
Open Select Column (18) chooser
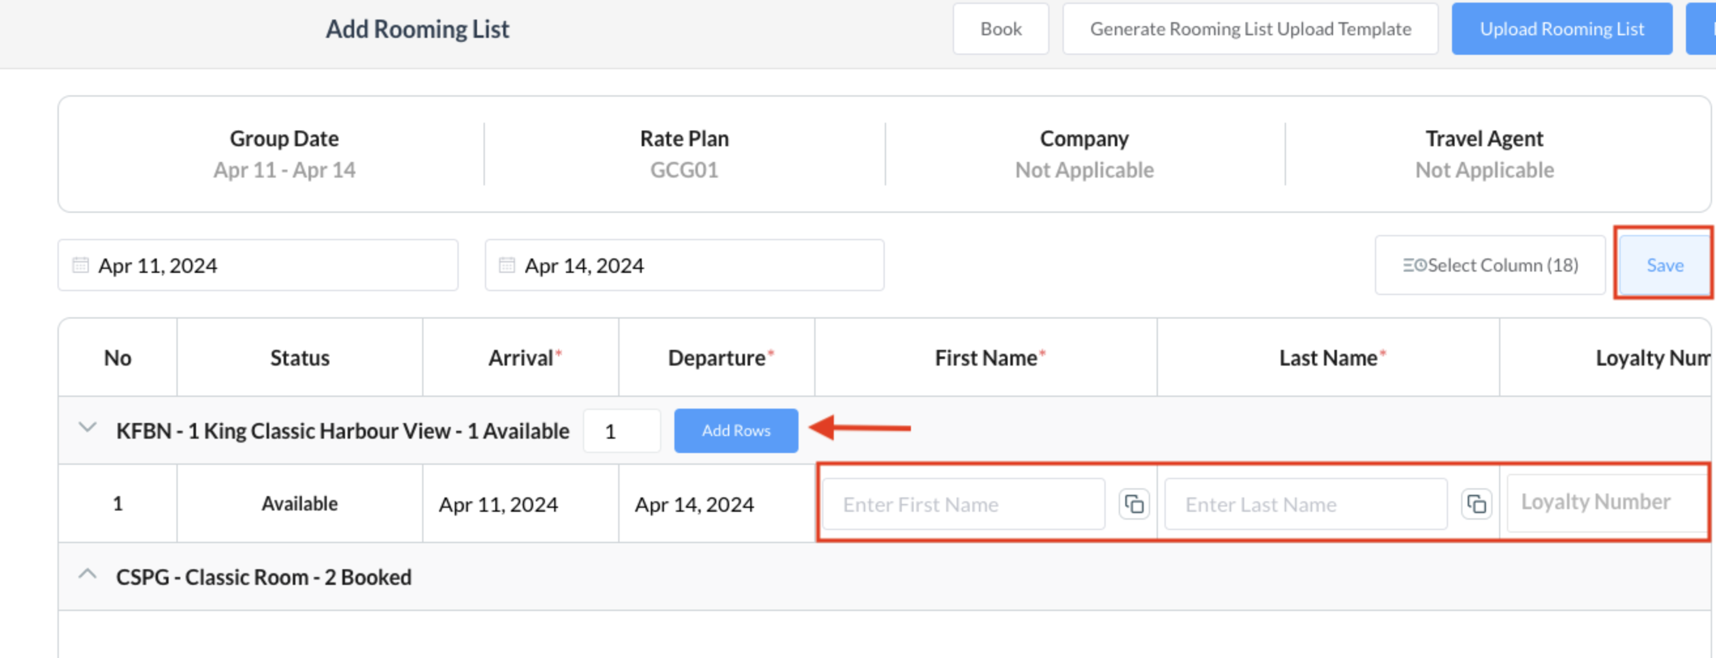tap(1489, 265)
